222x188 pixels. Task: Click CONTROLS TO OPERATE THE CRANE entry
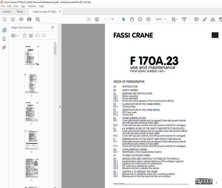pos(140,172)
